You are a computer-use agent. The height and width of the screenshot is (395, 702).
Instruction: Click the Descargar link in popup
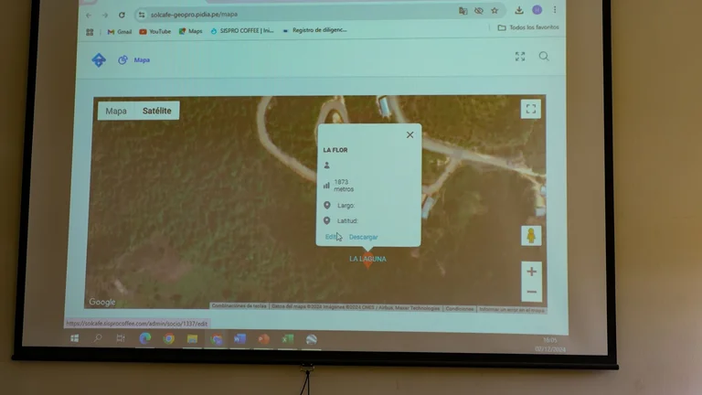pos(363,237)
